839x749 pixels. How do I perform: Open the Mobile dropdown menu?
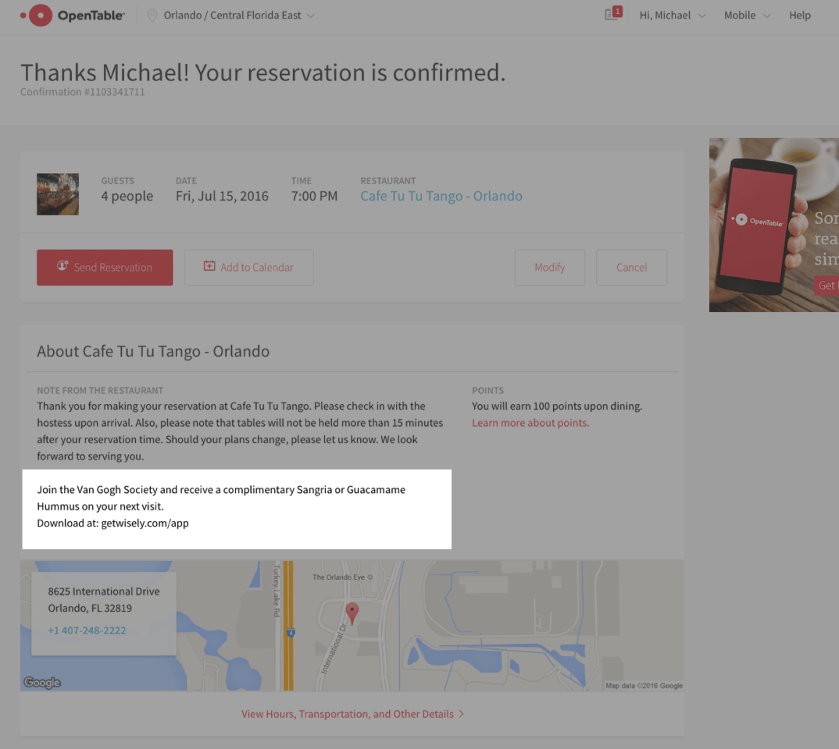(747, 15)
